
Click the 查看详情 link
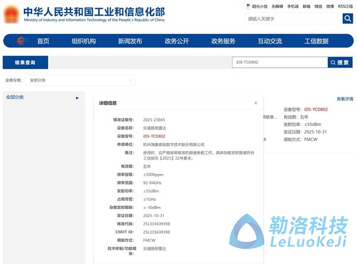(x=345, y=99)
